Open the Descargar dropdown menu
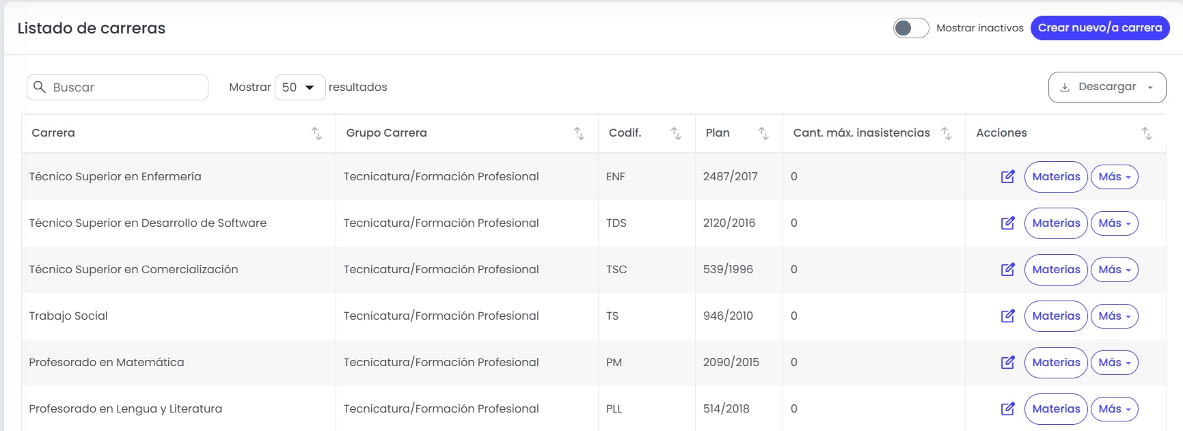Image resolution: width=1183 pixels, height=431 pixels. 1107,87
